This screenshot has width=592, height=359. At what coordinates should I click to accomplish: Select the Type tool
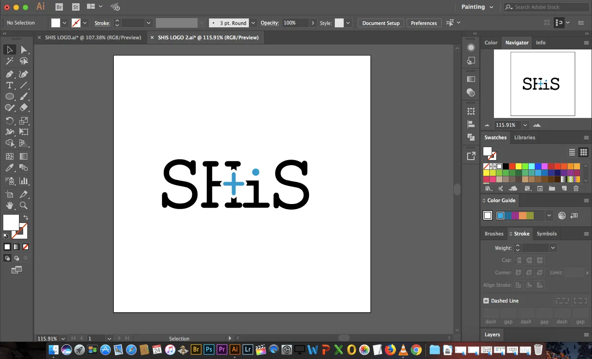click(x=10, y=85)
